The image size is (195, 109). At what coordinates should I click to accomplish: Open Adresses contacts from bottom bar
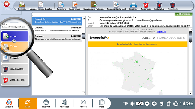pyautogui.click(x=65, y=103)
